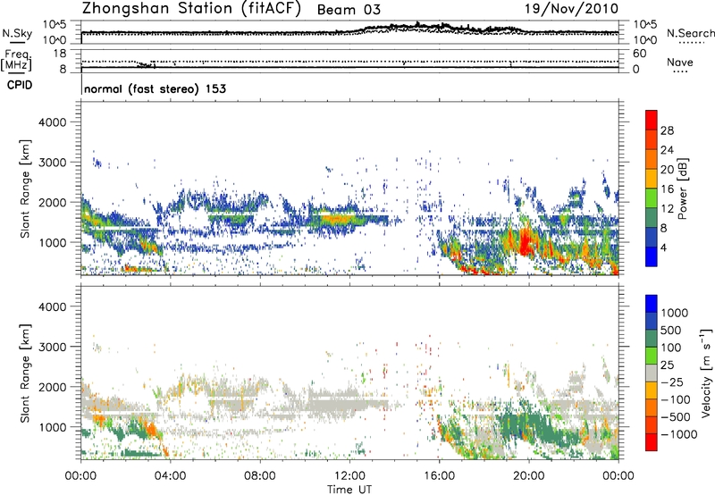Click the 'N.Sky' legend label
Image resolution: width=715 pixels, height=495 pixels.
click(x=17, y=33)
